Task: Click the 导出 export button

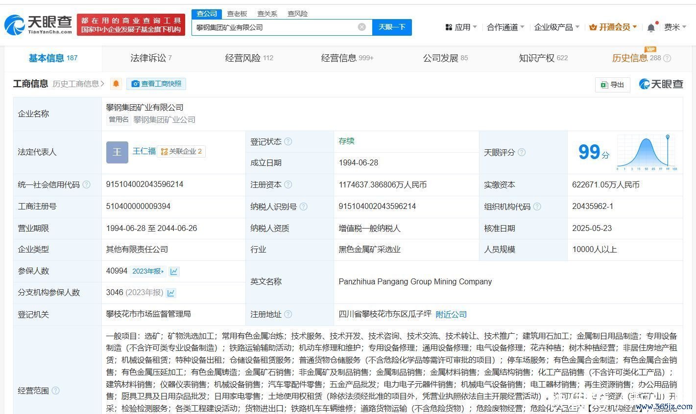Action: (613, 84)
